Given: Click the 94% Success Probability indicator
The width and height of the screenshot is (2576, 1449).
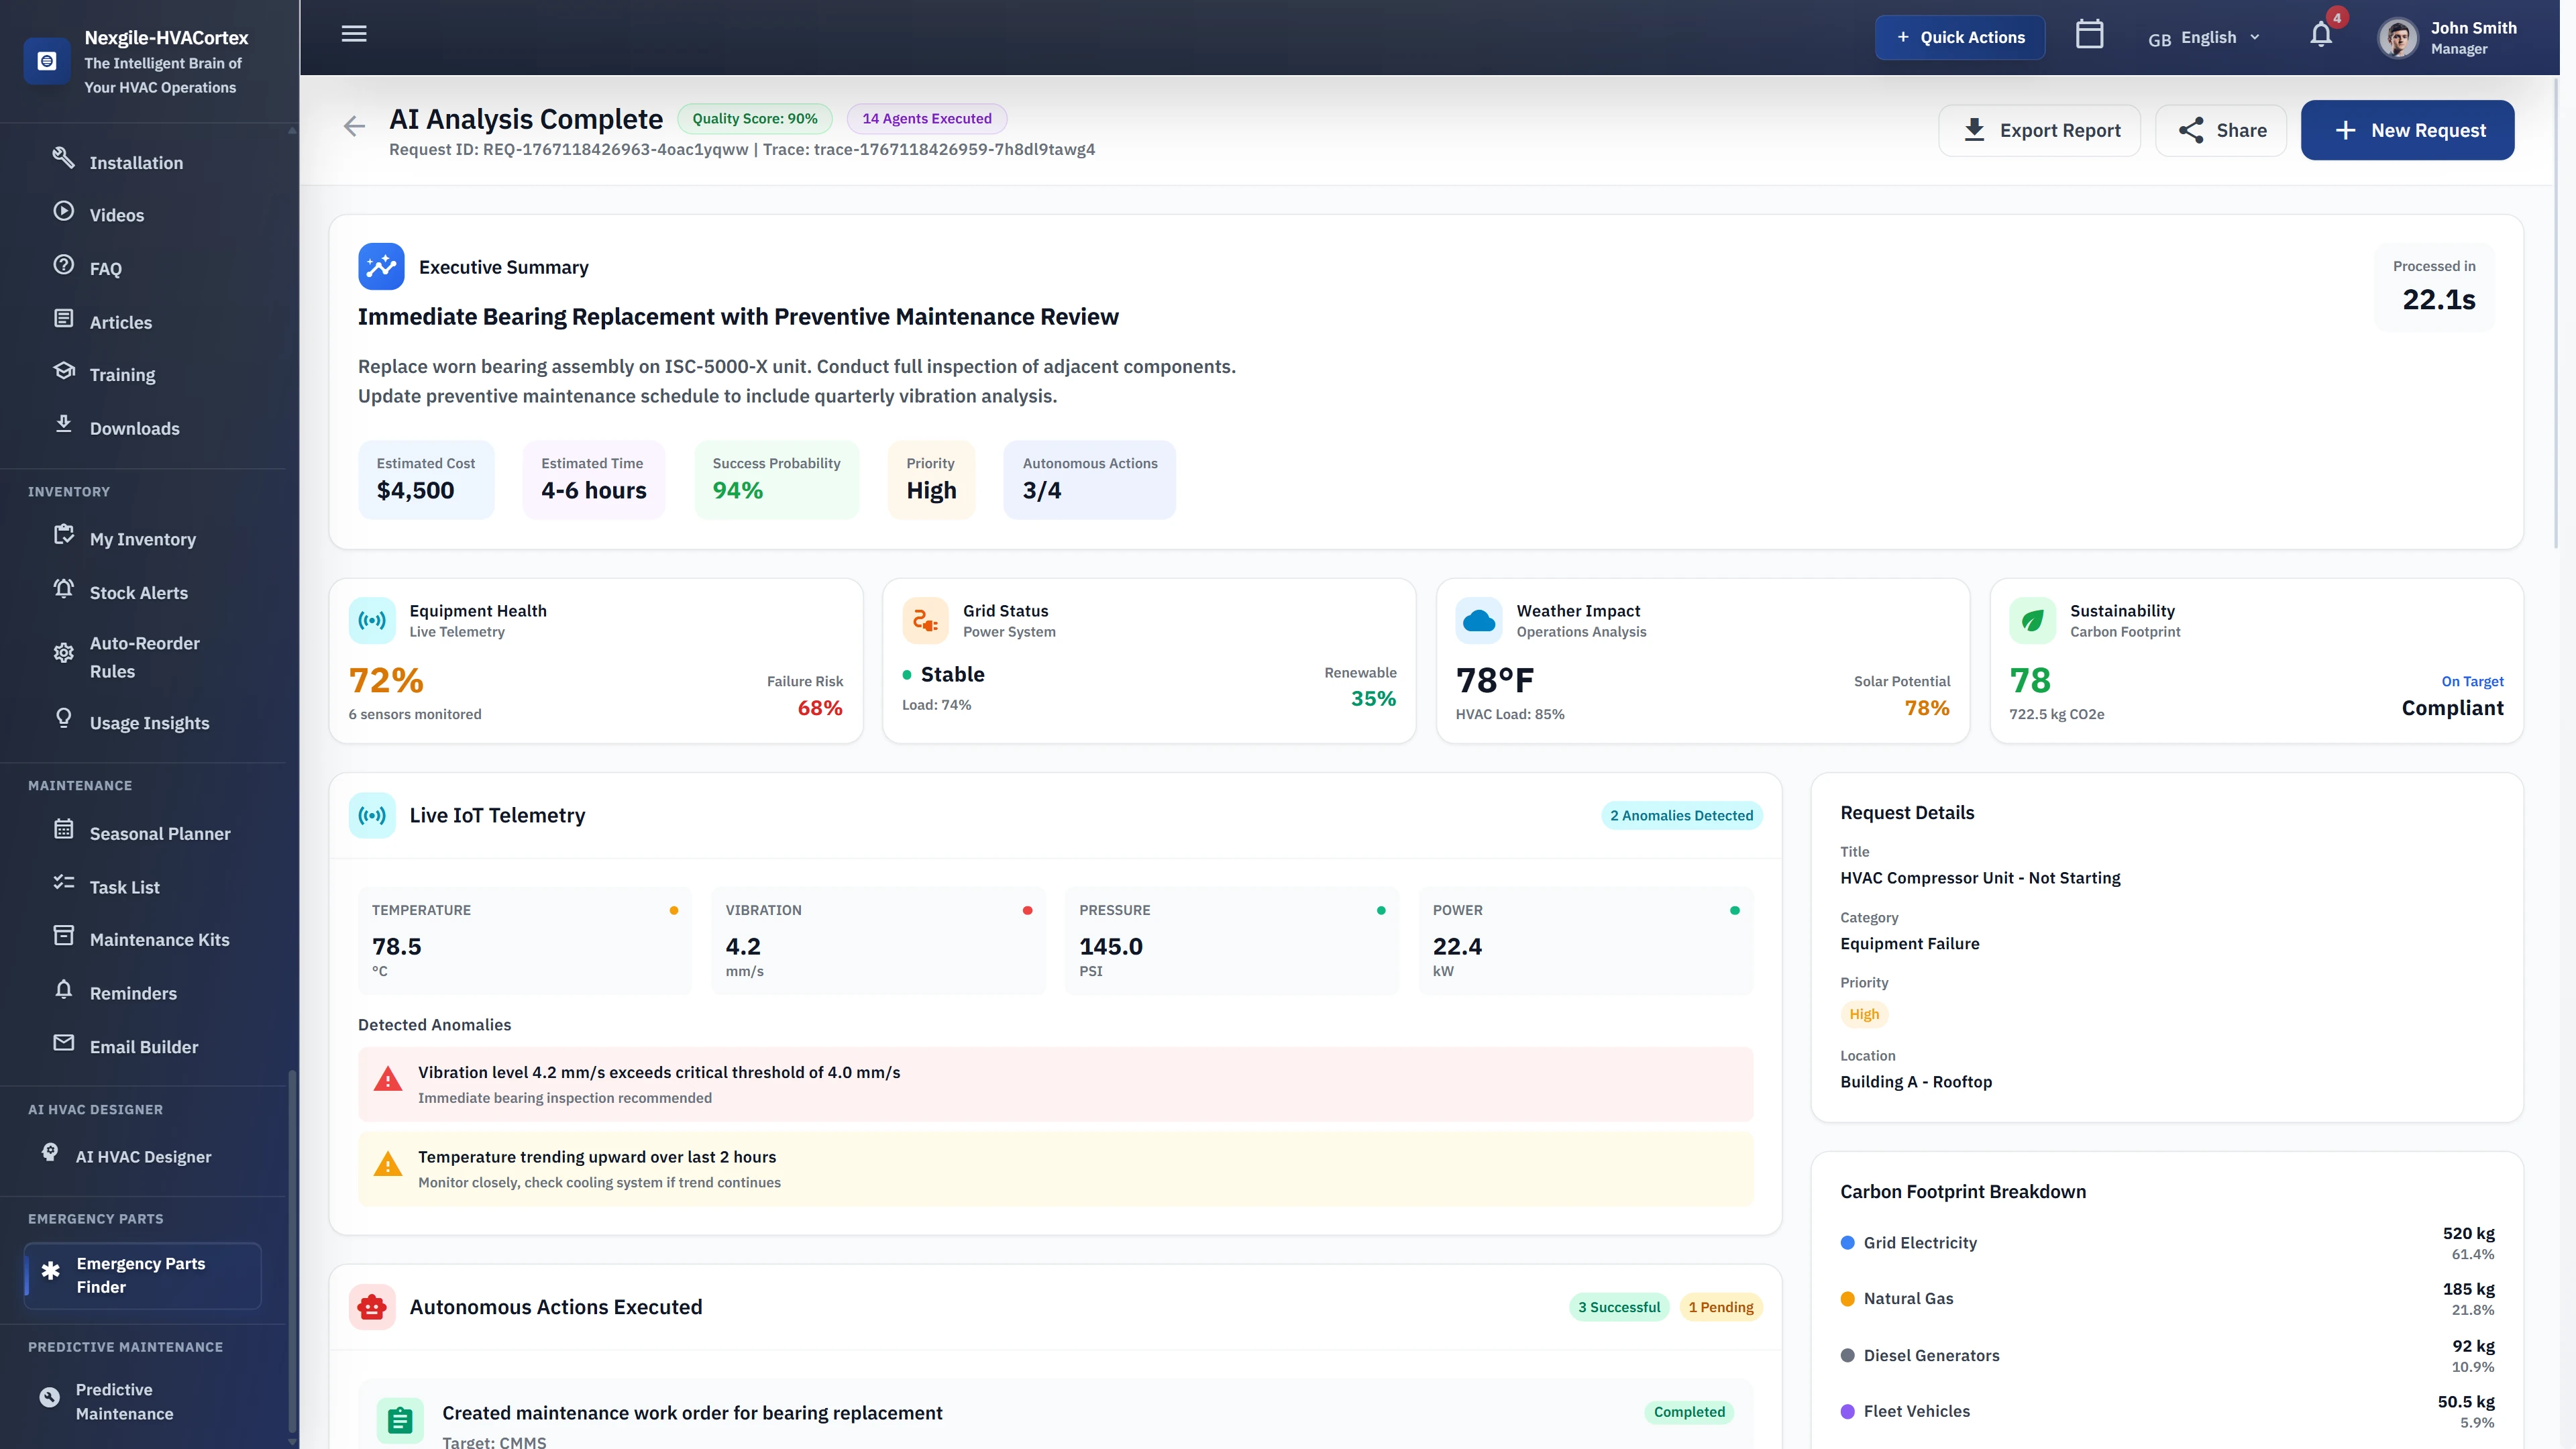Looking at the screenshot, I should tap(776, 481).
